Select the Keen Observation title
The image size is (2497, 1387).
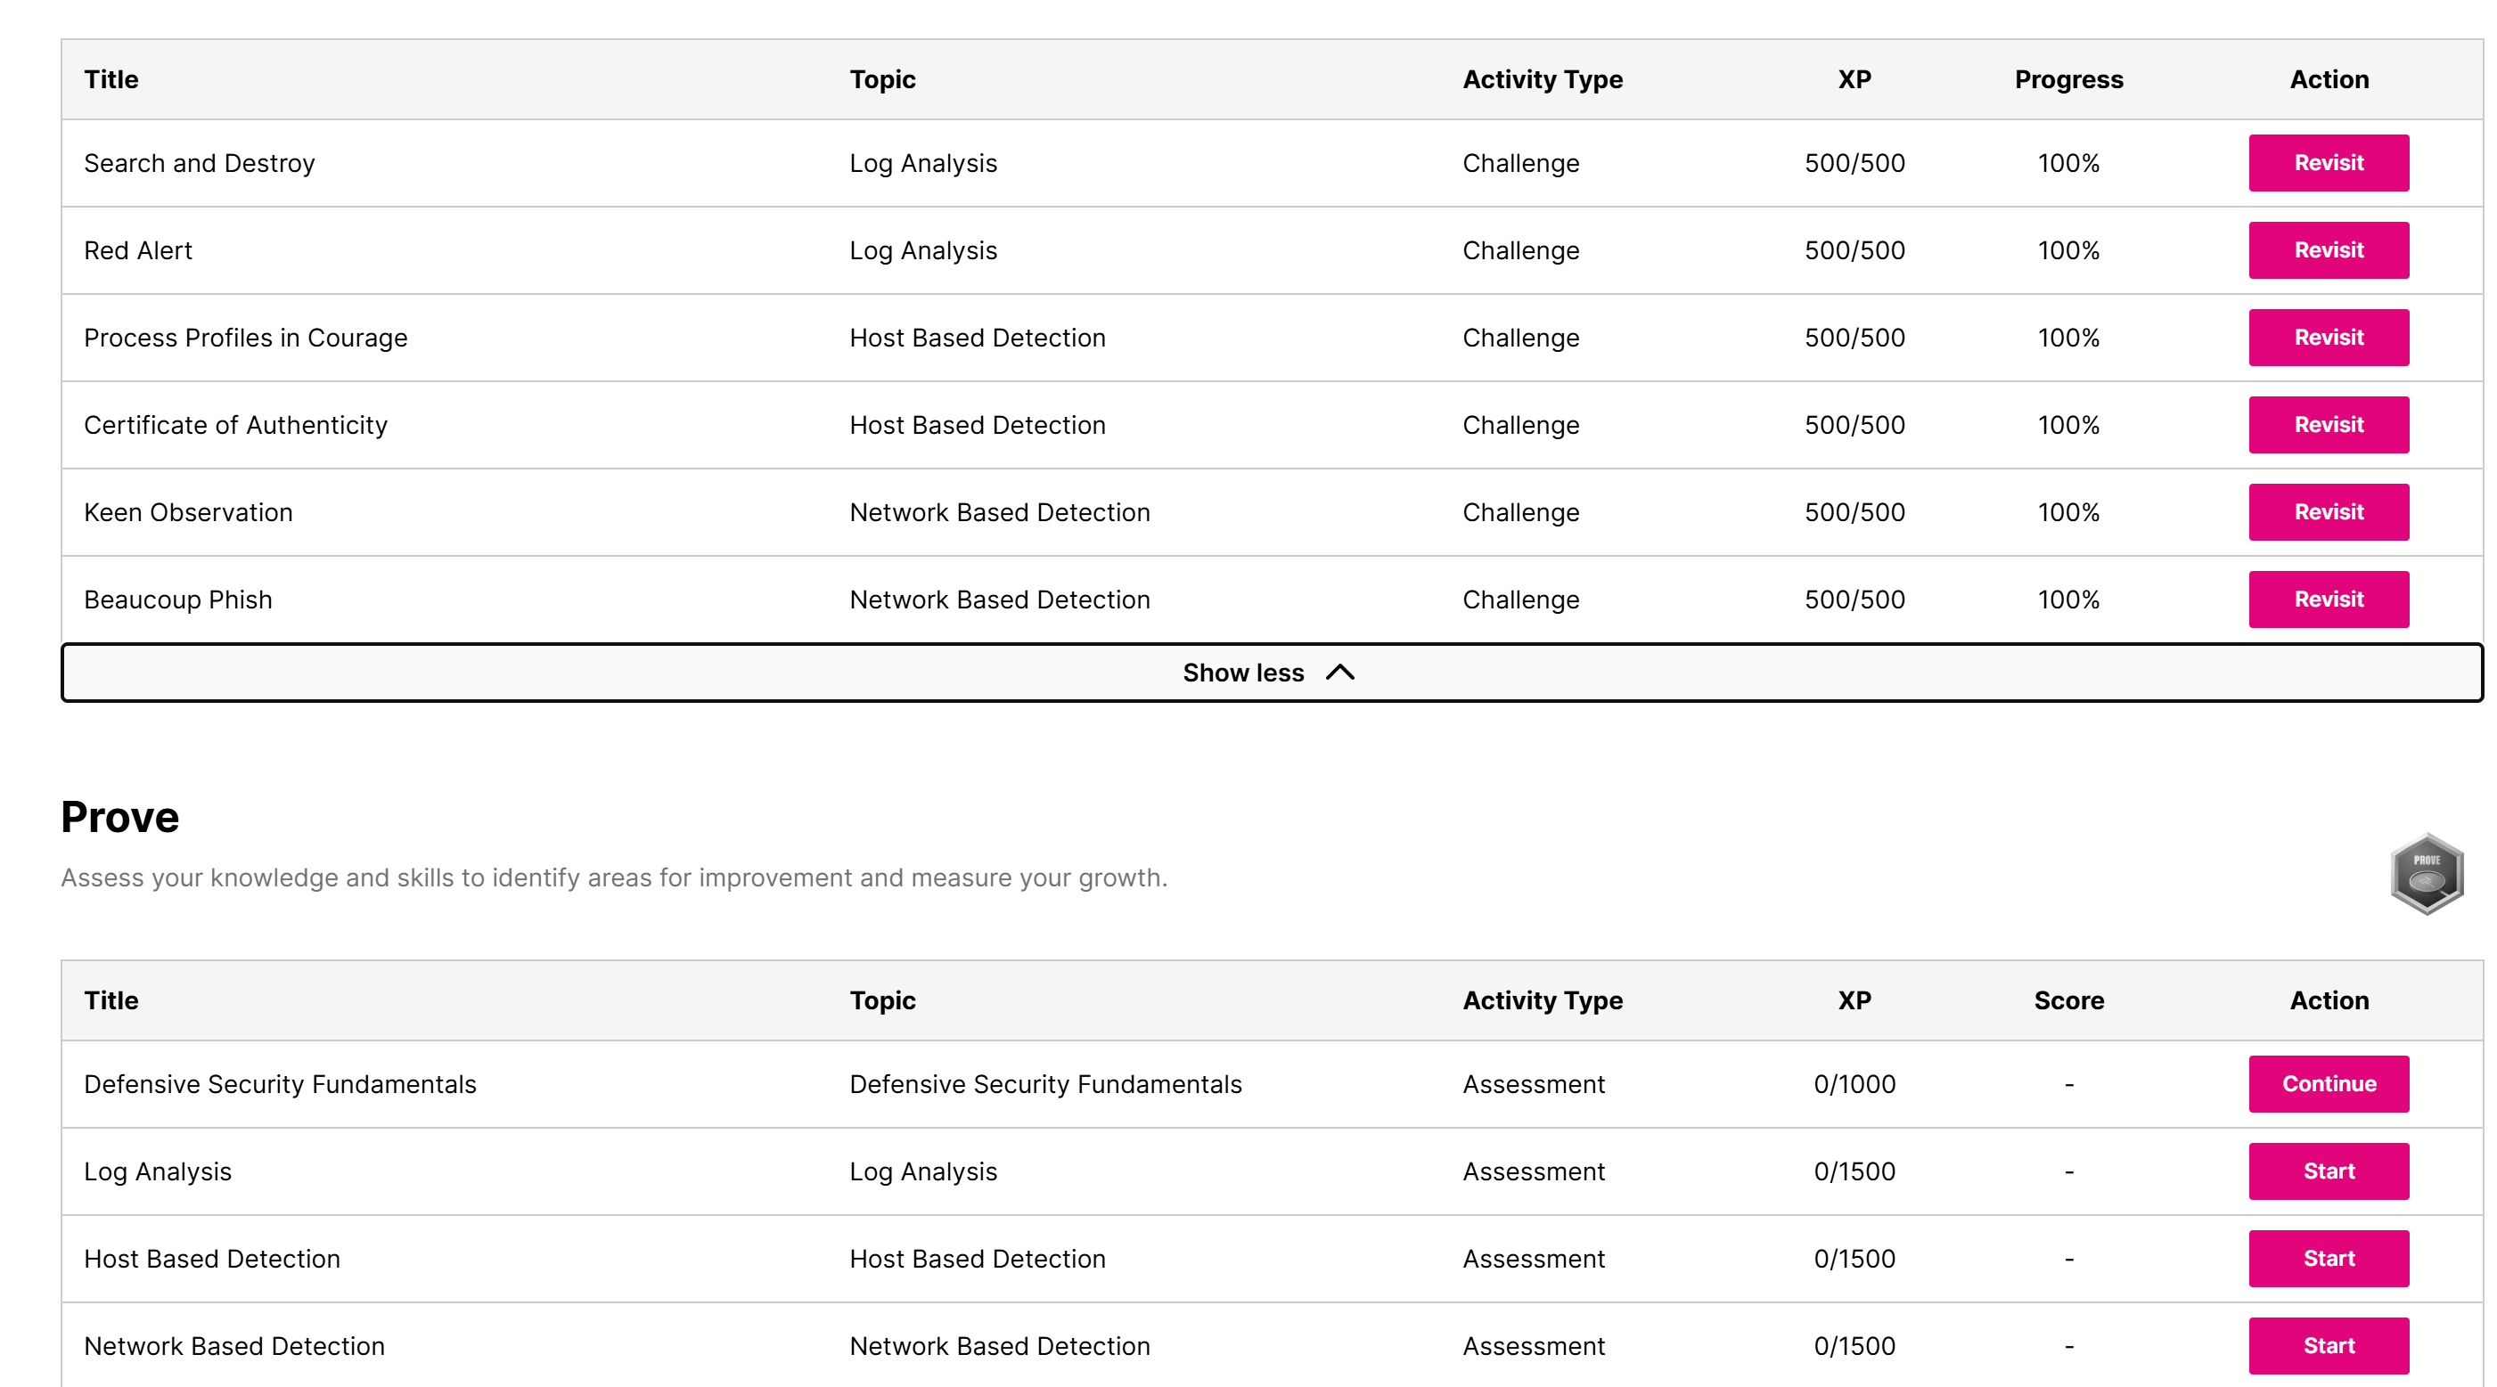coord(188,513)
